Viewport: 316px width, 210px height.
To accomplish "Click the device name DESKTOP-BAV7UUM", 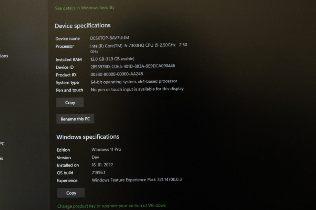I will click(x=109, y=38).
